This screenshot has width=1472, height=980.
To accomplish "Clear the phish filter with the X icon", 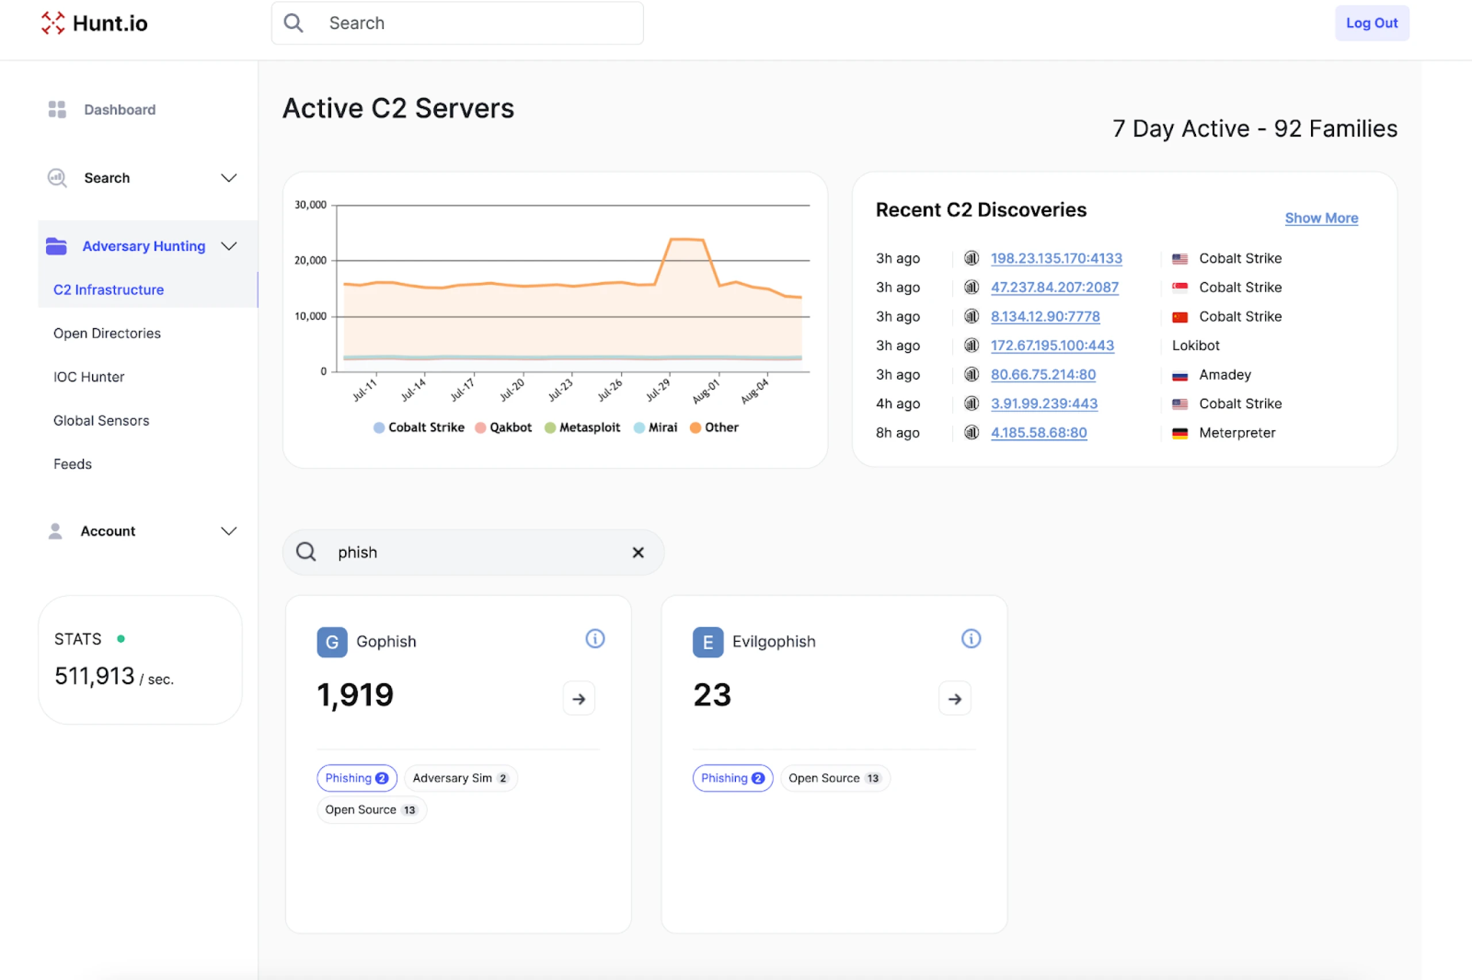I will (x=638, y=553).
